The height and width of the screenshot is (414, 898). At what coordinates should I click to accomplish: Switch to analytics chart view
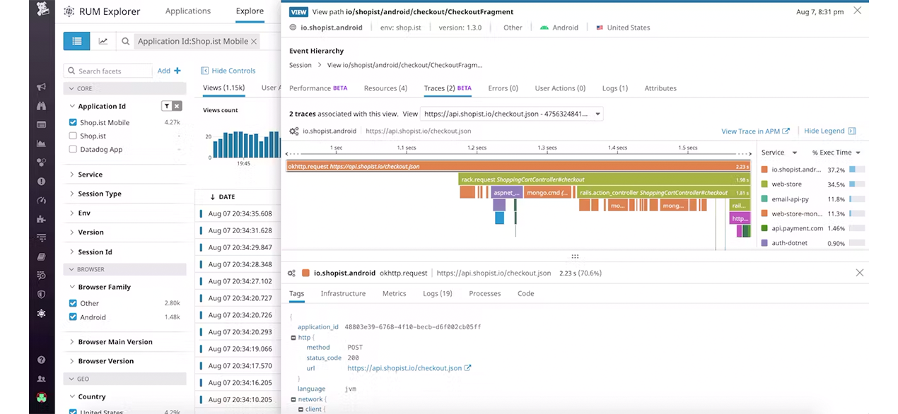click(103, 41)
